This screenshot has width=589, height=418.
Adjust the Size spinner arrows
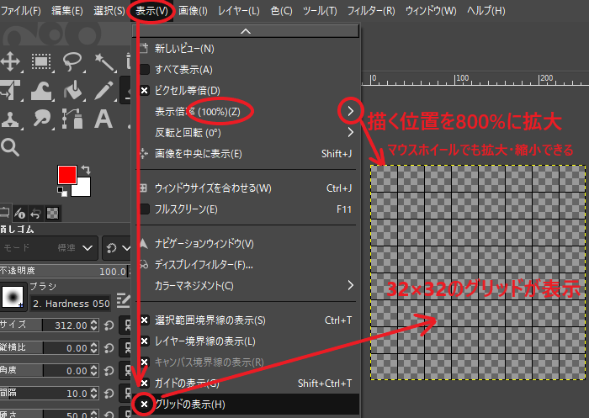point(94,325)
